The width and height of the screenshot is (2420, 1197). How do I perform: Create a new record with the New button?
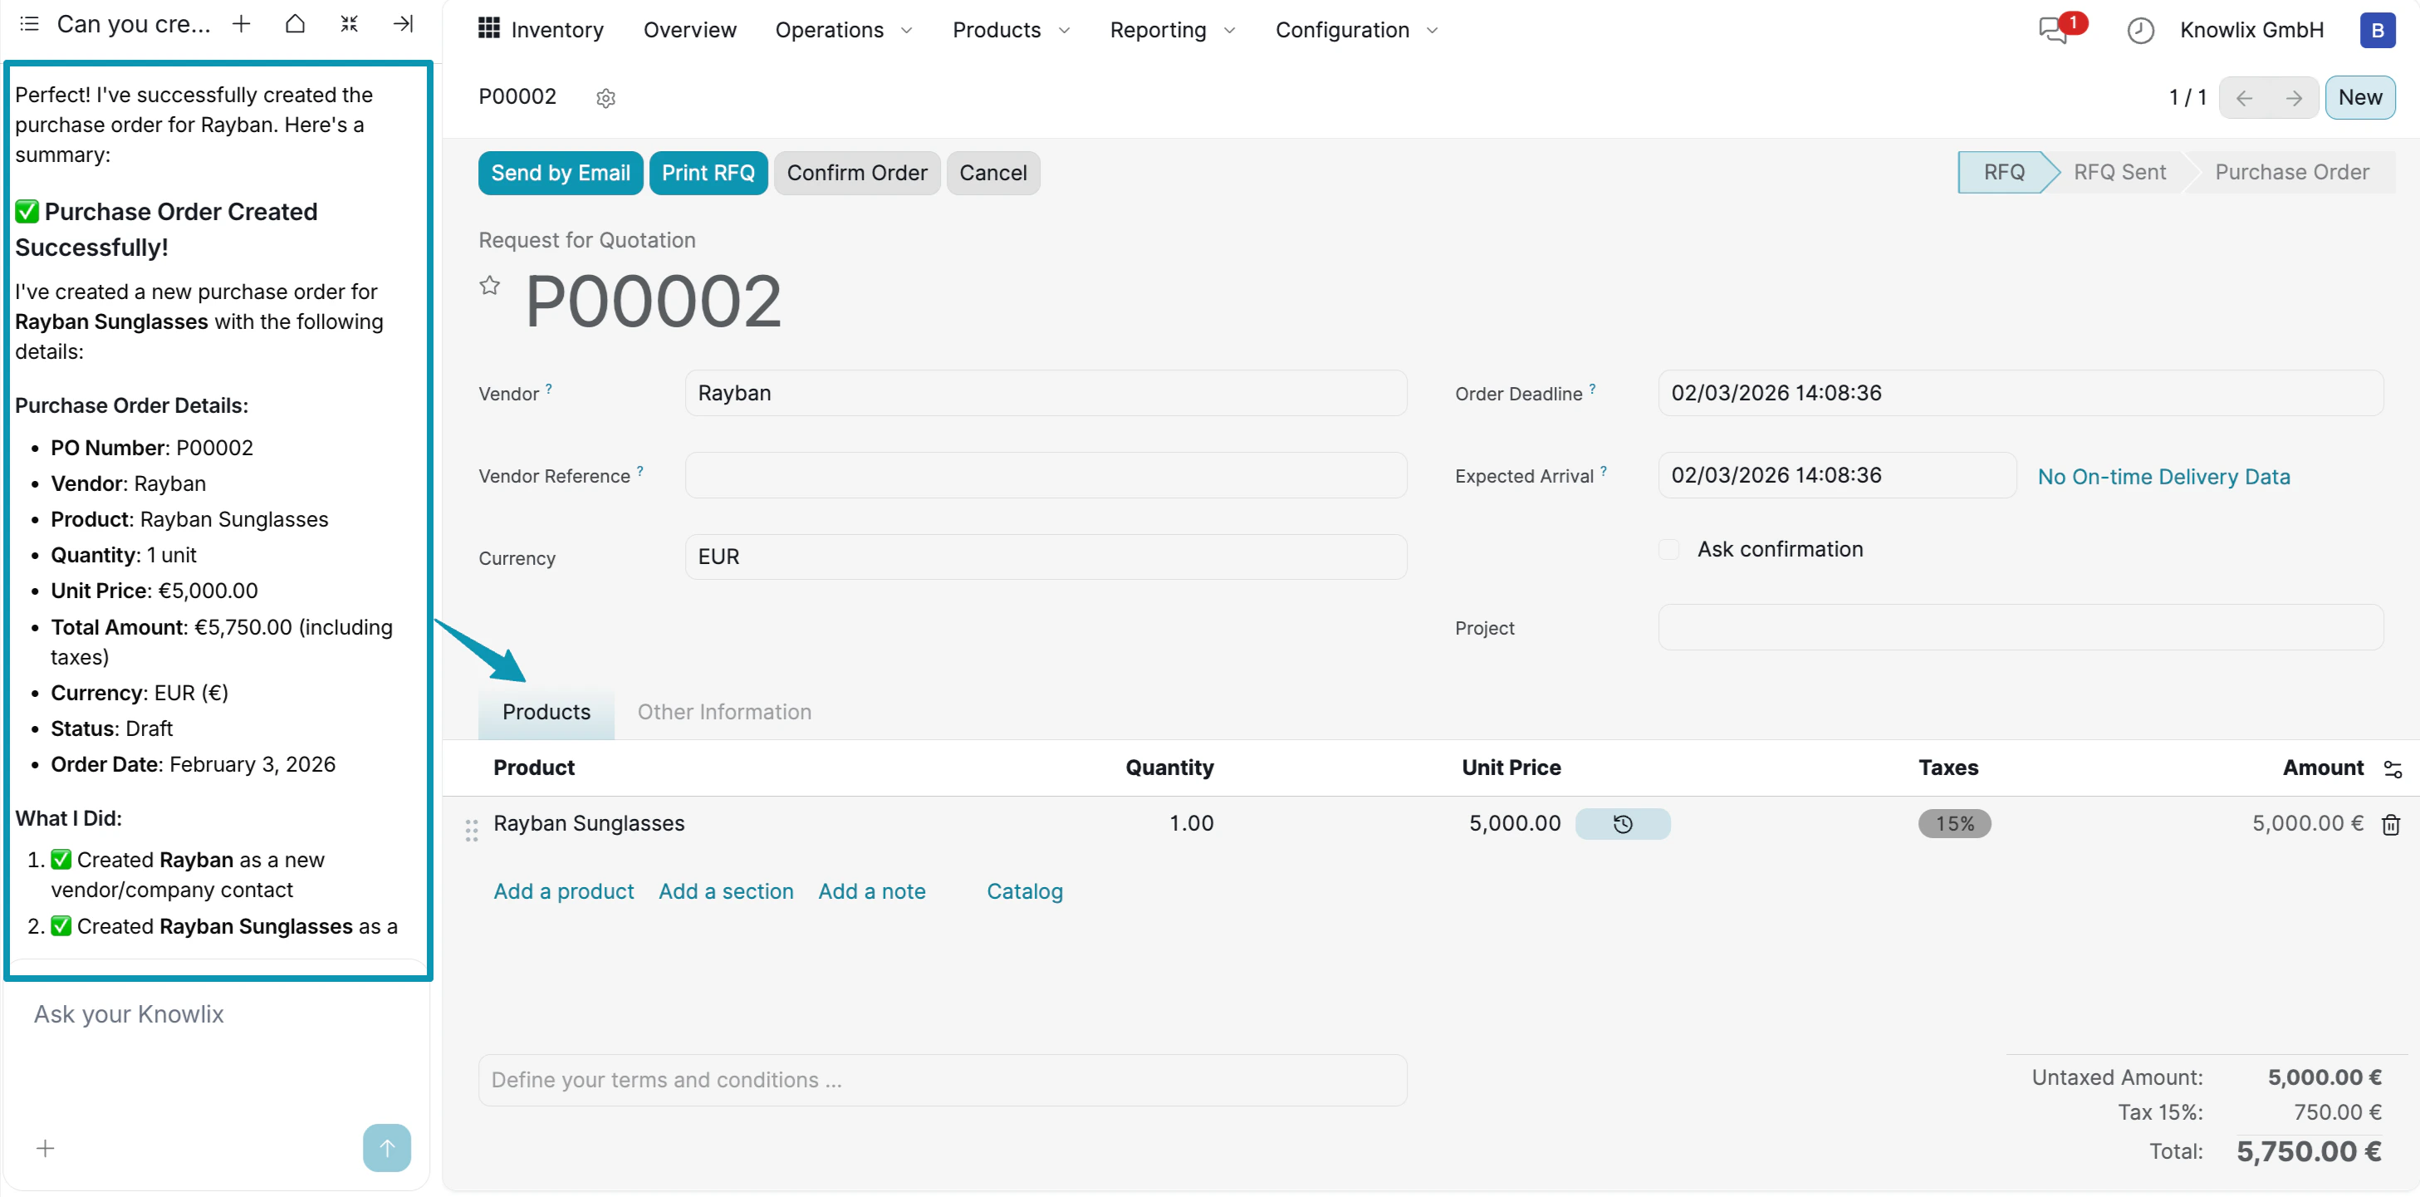pos(2361,97)
